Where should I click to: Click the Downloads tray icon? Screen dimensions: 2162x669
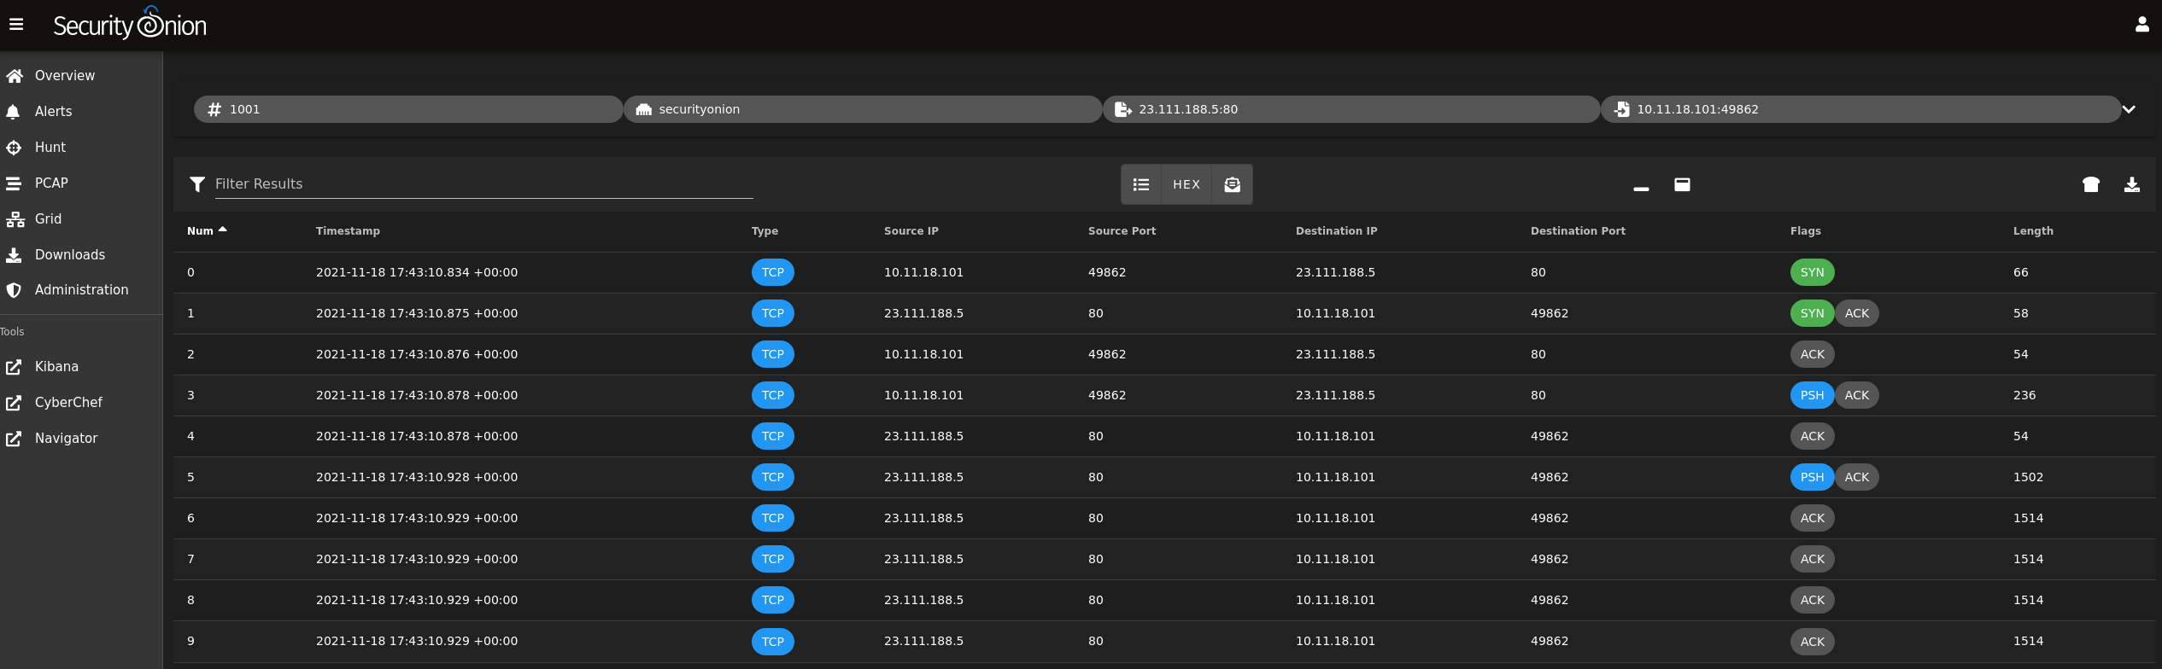click(14, 255)
